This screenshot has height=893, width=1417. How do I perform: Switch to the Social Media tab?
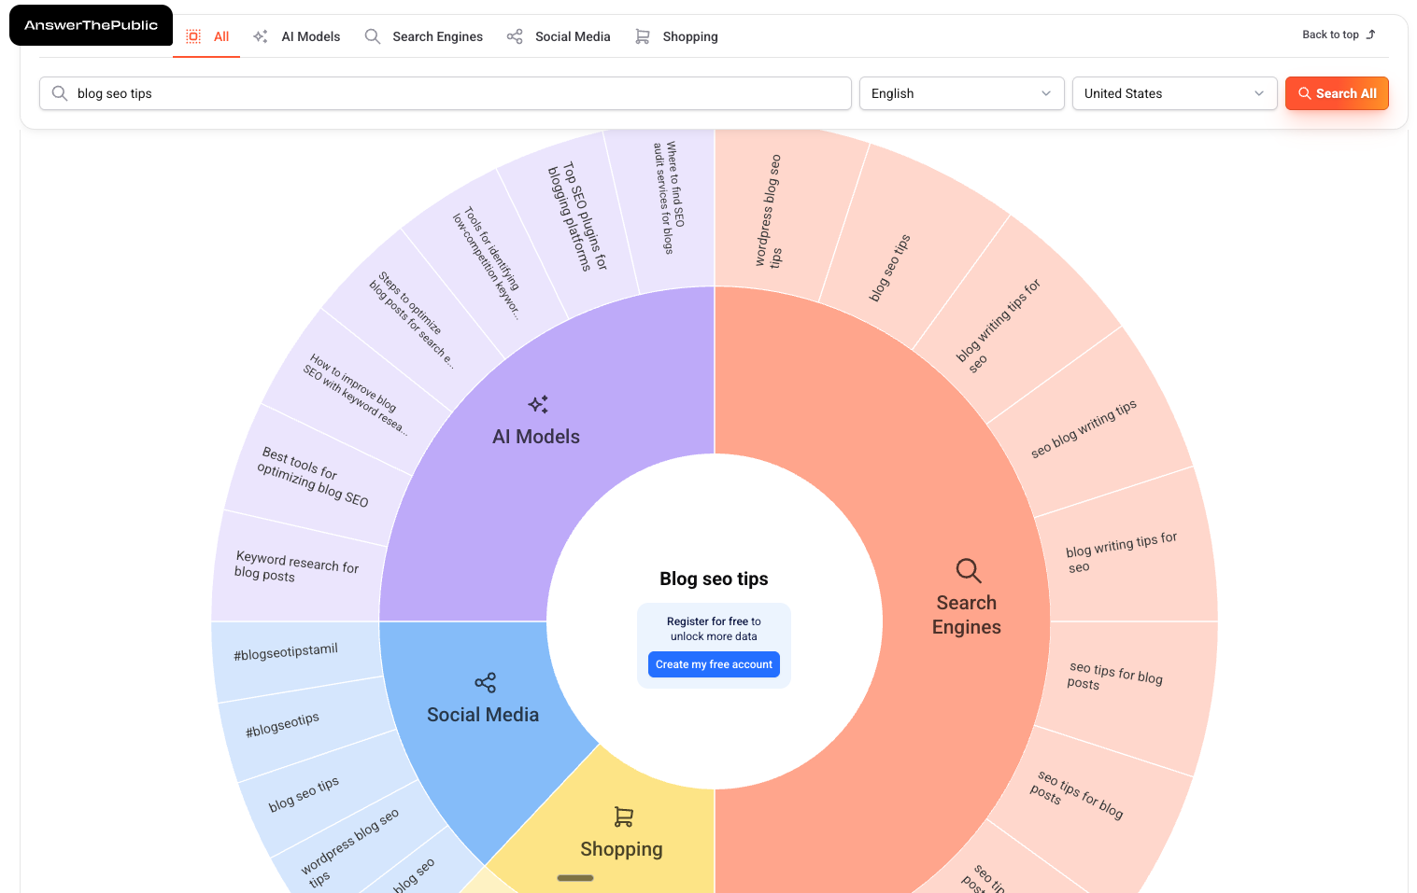click(x=559, y=35)
